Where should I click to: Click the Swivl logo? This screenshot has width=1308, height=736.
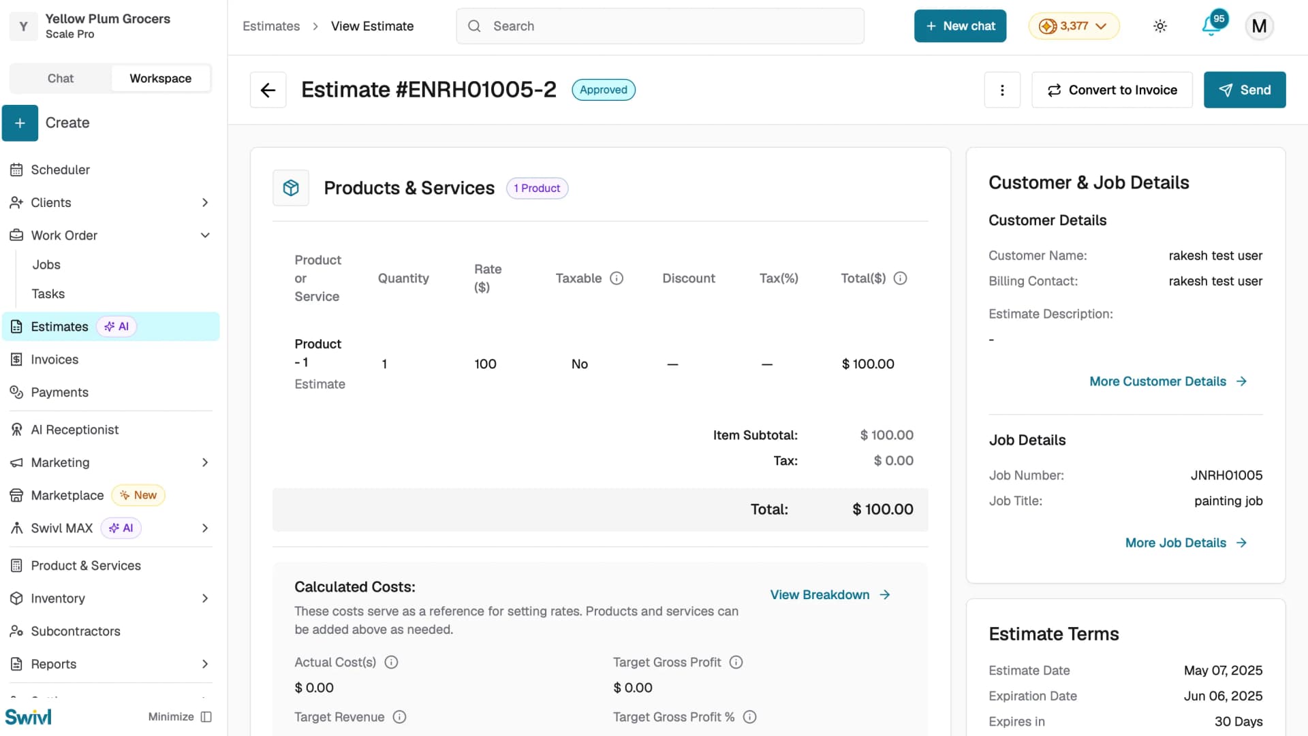28,717
